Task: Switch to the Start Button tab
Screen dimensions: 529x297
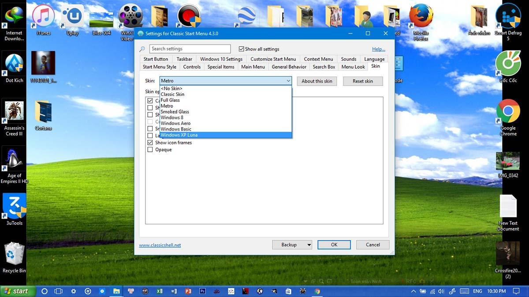Action: [x=156, y=59]
